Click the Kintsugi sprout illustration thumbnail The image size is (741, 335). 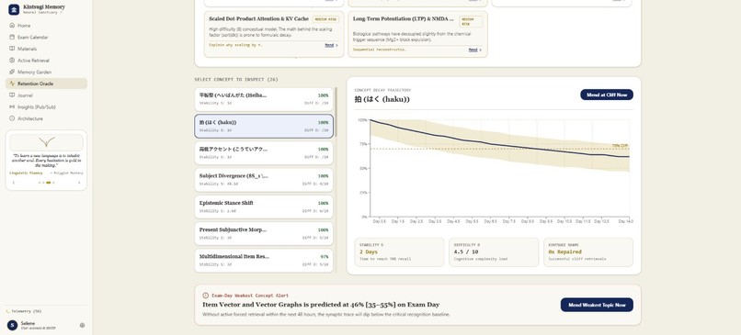(x=46, y=142)
